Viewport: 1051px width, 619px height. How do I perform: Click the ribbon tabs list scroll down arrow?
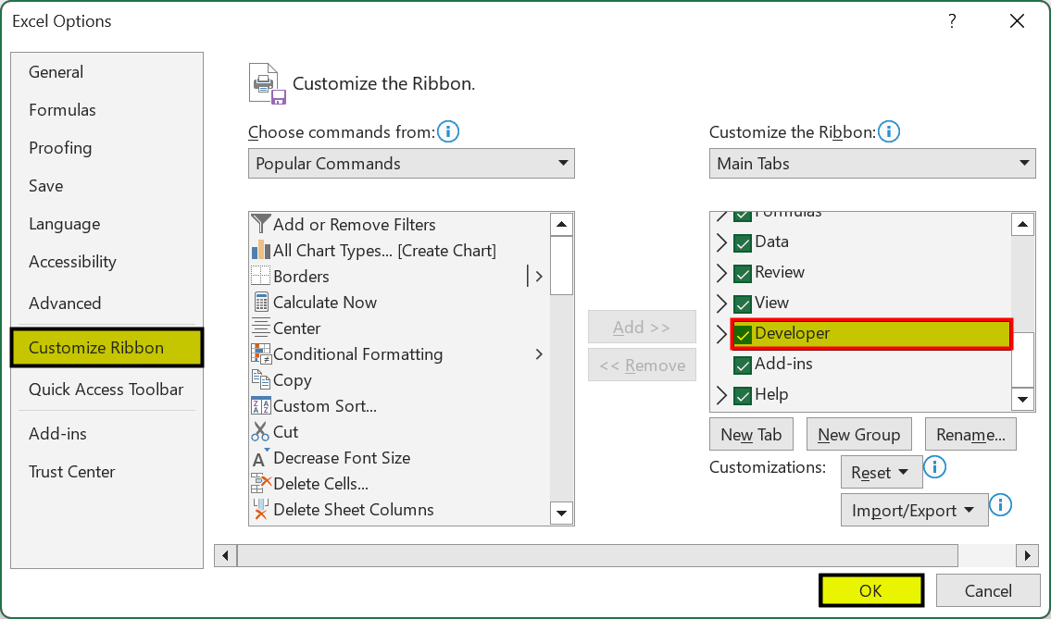[x=1022, y=400]
